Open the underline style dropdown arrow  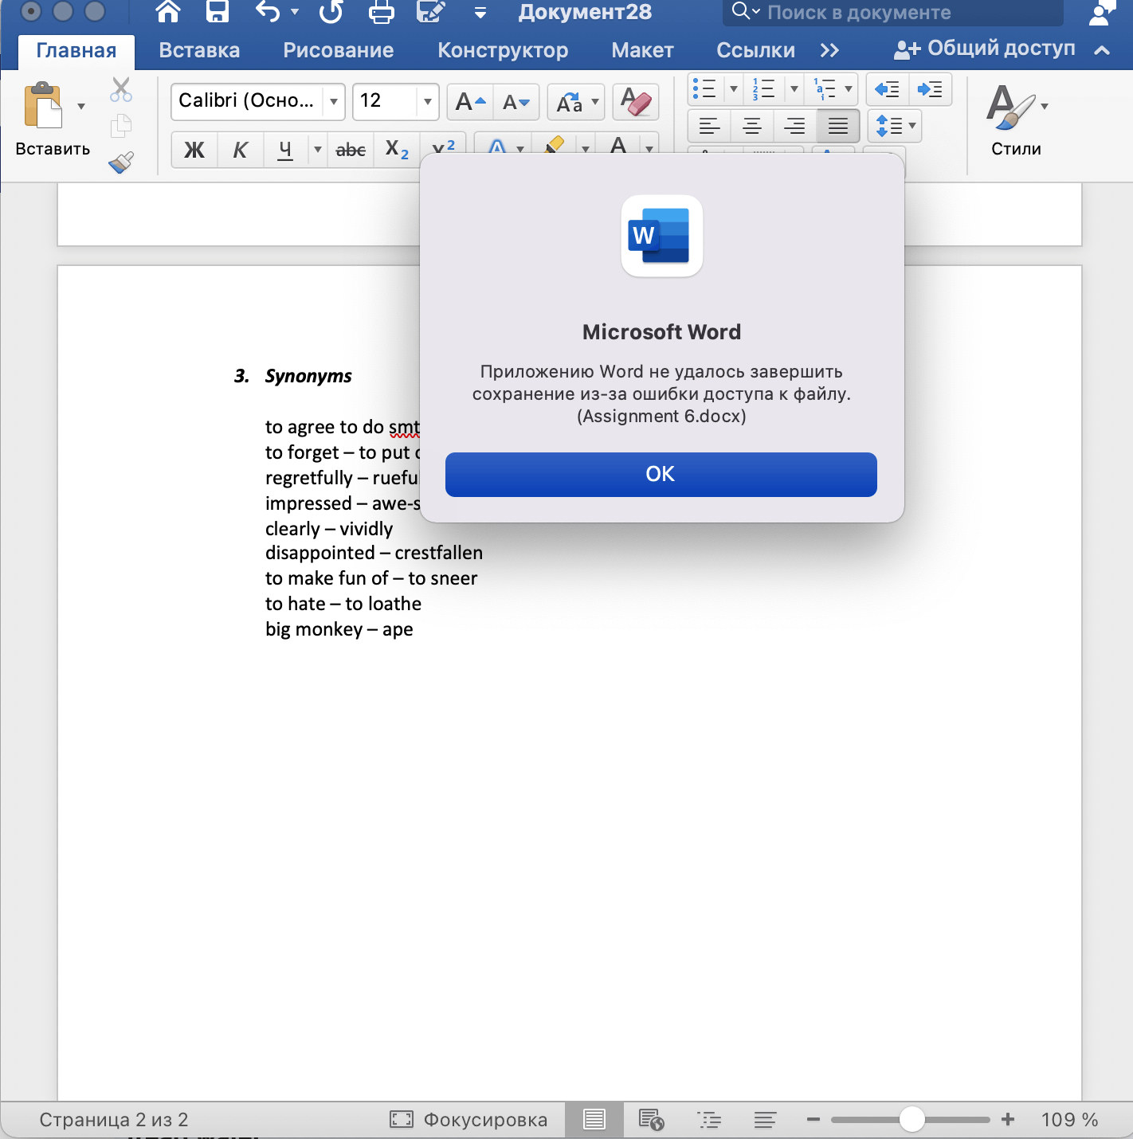[x=317, y=150]
